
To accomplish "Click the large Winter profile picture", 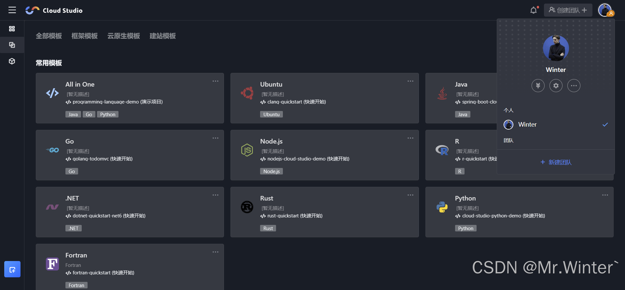I will click(x=556, y=48).
